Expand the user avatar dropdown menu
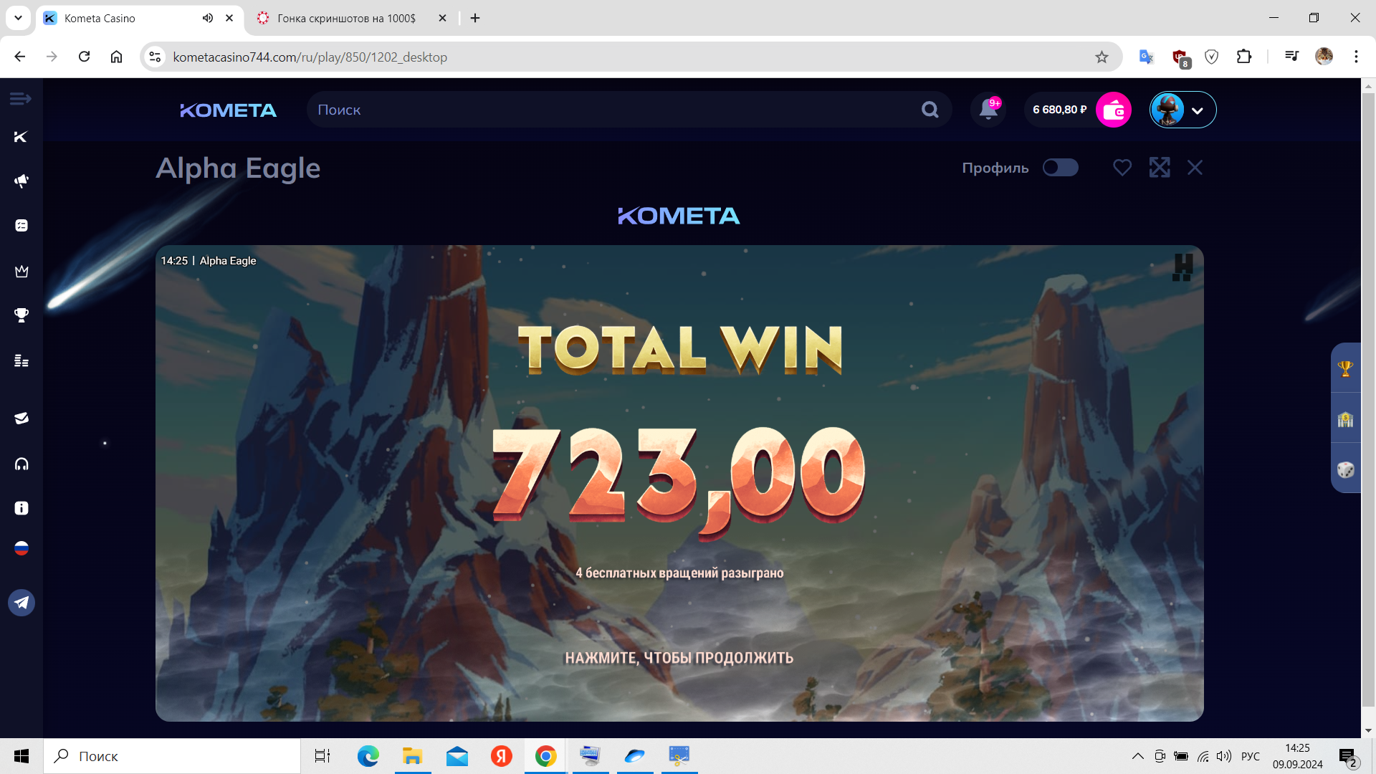The width and height of the screenshot is (1376, 774). point(1196,110)
